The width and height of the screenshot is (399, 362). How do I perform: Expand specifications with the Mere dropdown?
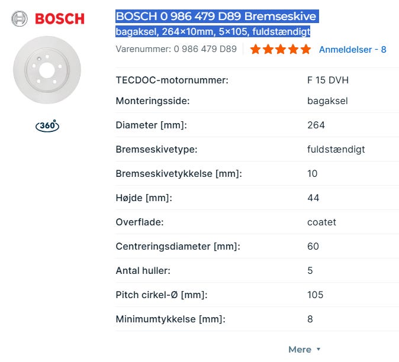click(304, 349)
